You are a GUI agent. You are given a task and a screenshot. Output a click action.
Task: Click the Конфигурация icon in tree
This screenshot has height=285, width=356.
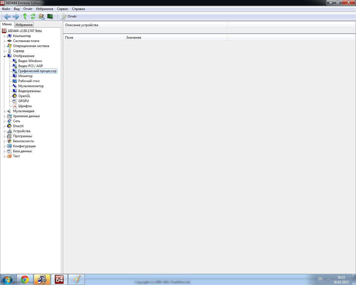pos(9,146)
